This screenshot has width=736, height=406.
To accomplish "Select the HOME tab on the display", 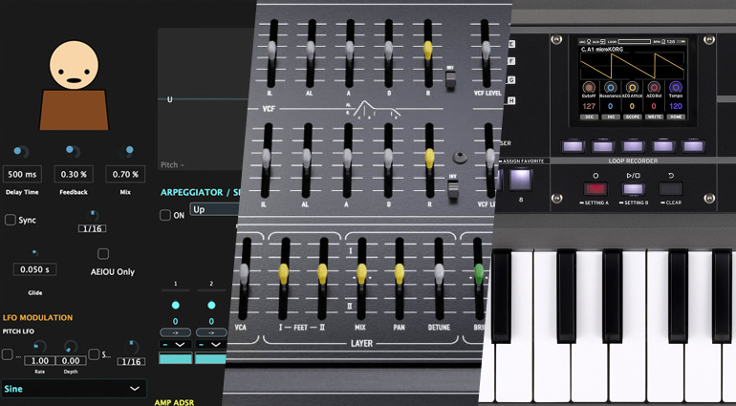I will (676, 117).
